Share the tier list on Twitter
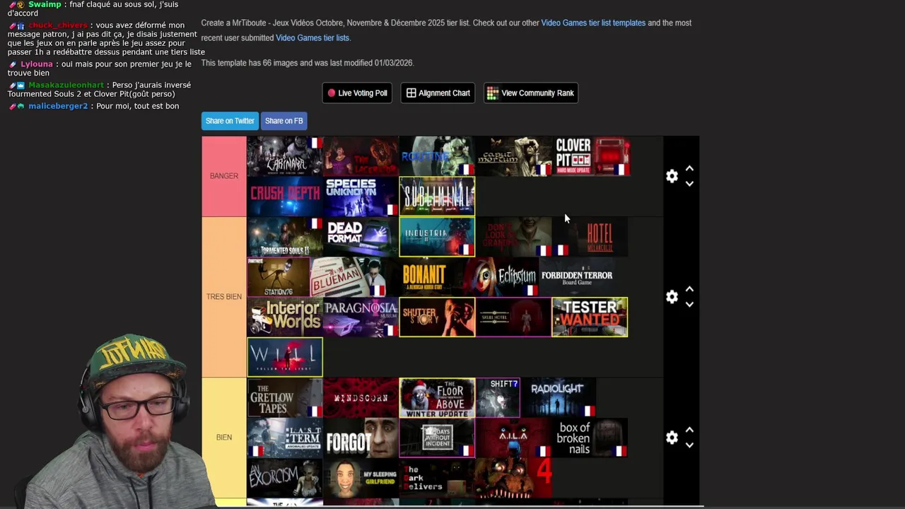Screen dimensions: 905x509 pos(230,121)
